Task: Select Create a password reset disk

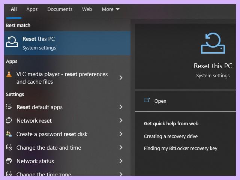Action: point(67,134)
